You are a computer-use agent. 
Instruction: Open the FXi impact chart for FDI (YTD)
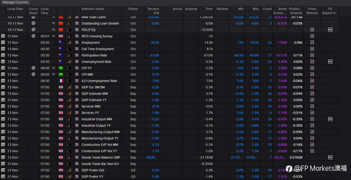[330, 30]
